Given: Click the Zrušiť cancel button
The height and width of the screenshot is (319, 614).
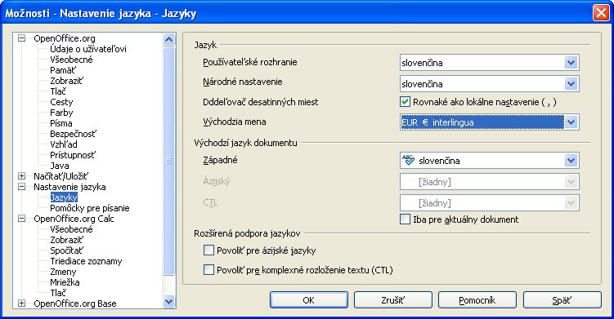Looking at the screenshot, I should click(x=392, y=300).
